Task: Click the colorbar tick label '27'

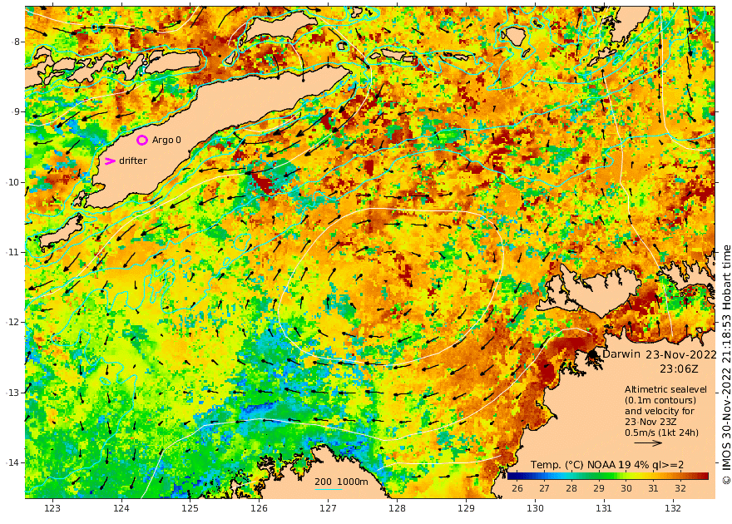Action: pyautogui.click(x=544, y=488)
